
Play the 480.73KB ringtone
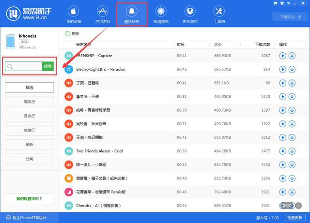click(283, 110)
